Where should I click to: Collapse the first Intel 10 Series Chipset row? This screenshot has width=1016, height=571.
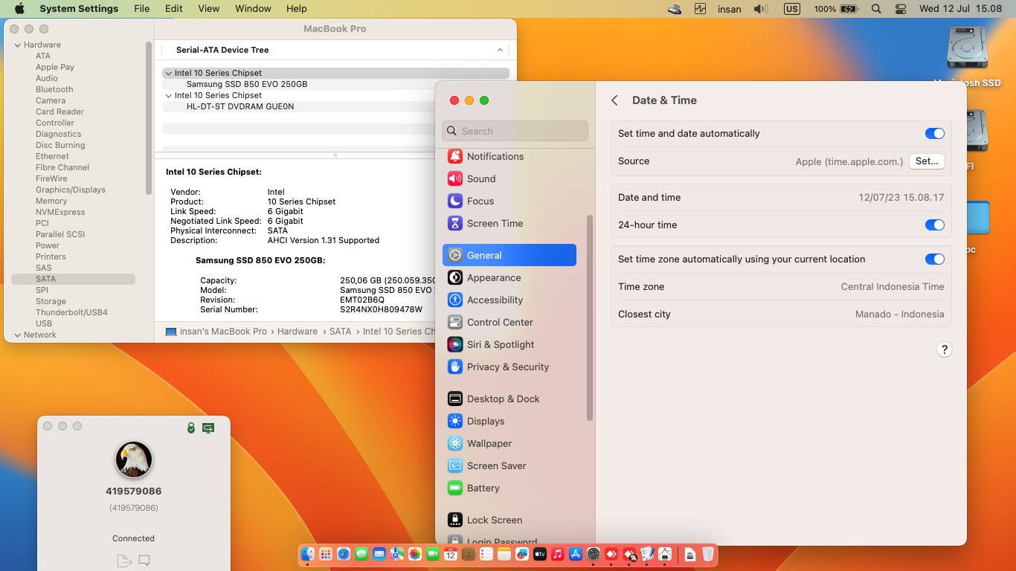[169, 74]
